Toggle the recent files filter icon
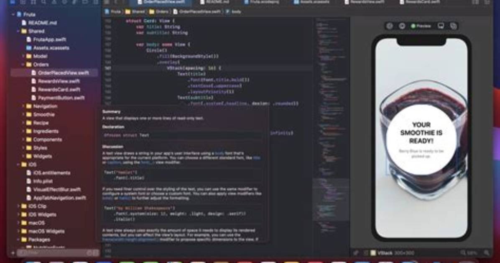This screenshot has height=263, width=500. click(x=89, y=253)
